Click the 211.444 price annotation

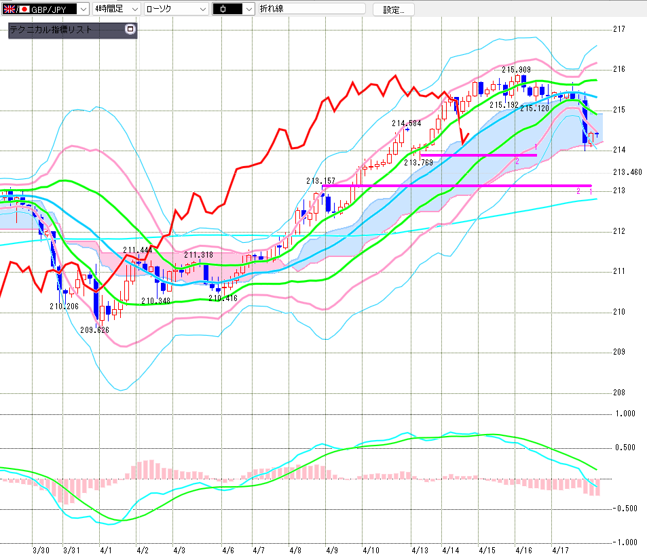click(137, 250)
